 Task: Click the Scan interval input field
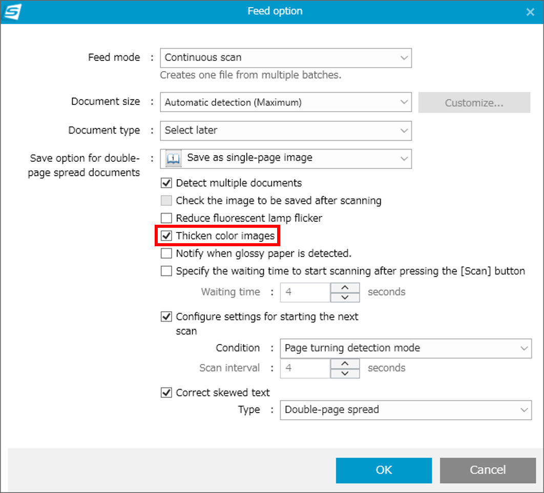pos(305,368)
